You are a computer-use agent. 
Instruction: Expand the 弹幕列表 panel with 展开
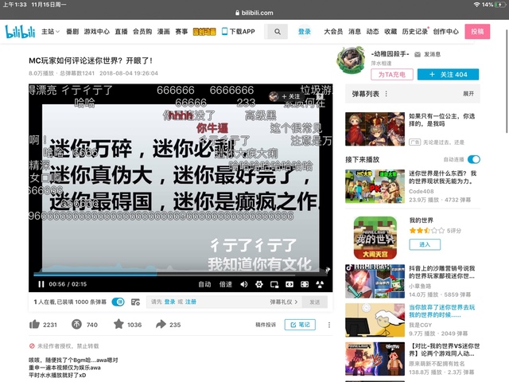click(x=468, y=94)
